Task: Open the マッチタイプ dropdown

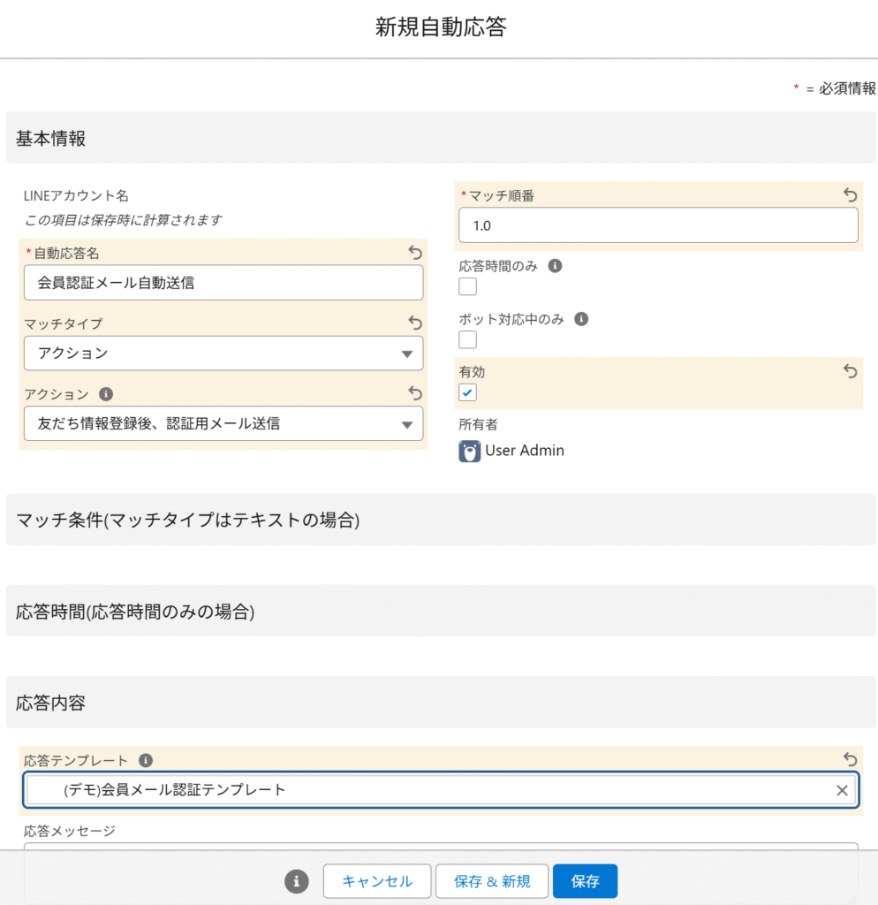Action: [x=223, y=354]
